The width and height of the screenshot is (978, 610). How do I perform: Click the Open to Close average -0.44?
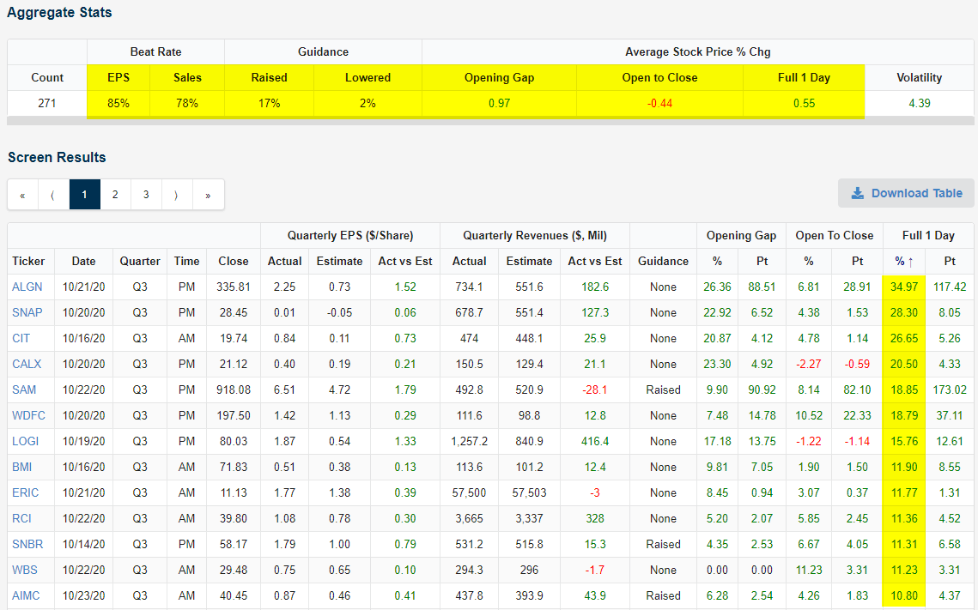point(659,104)
